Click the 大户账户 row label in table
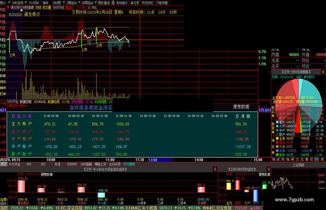Viewport: 326px width, 210px height. [x=22, y=139]
